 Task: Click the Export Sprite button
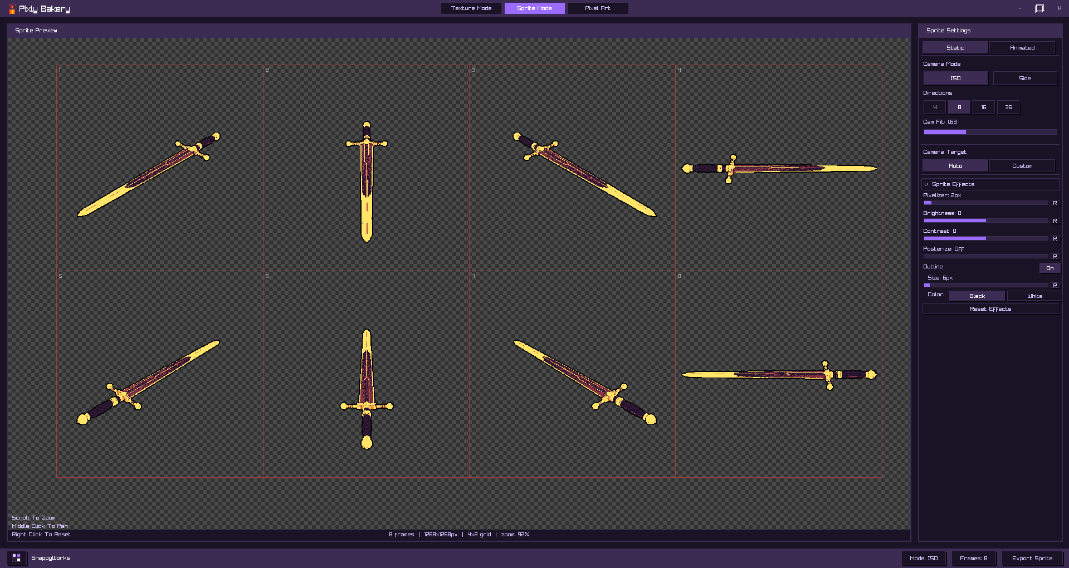click(x=1032, y=558)
